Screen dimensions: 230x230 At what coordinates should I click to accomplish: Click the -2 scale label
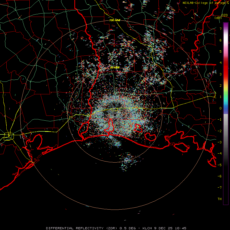click(220, 131)
